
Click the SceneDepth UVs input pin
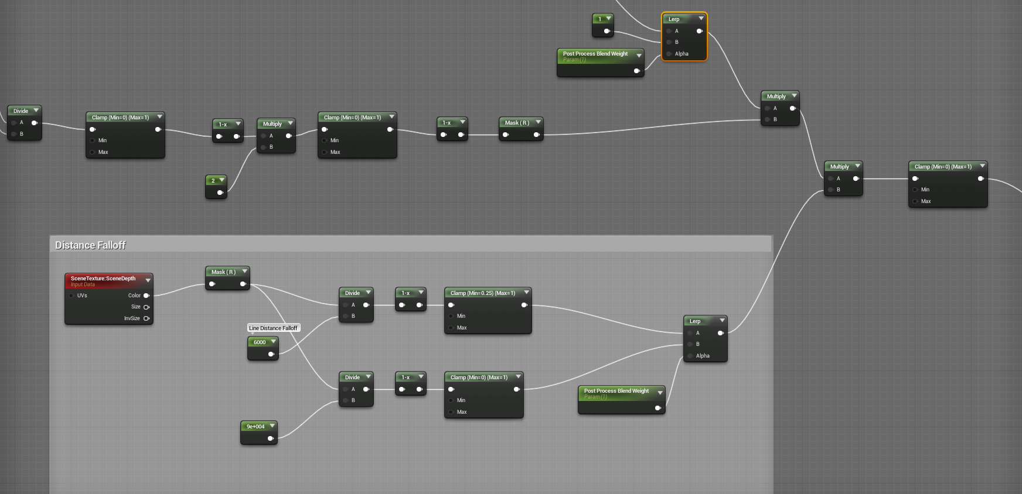(x=71, y=296)
